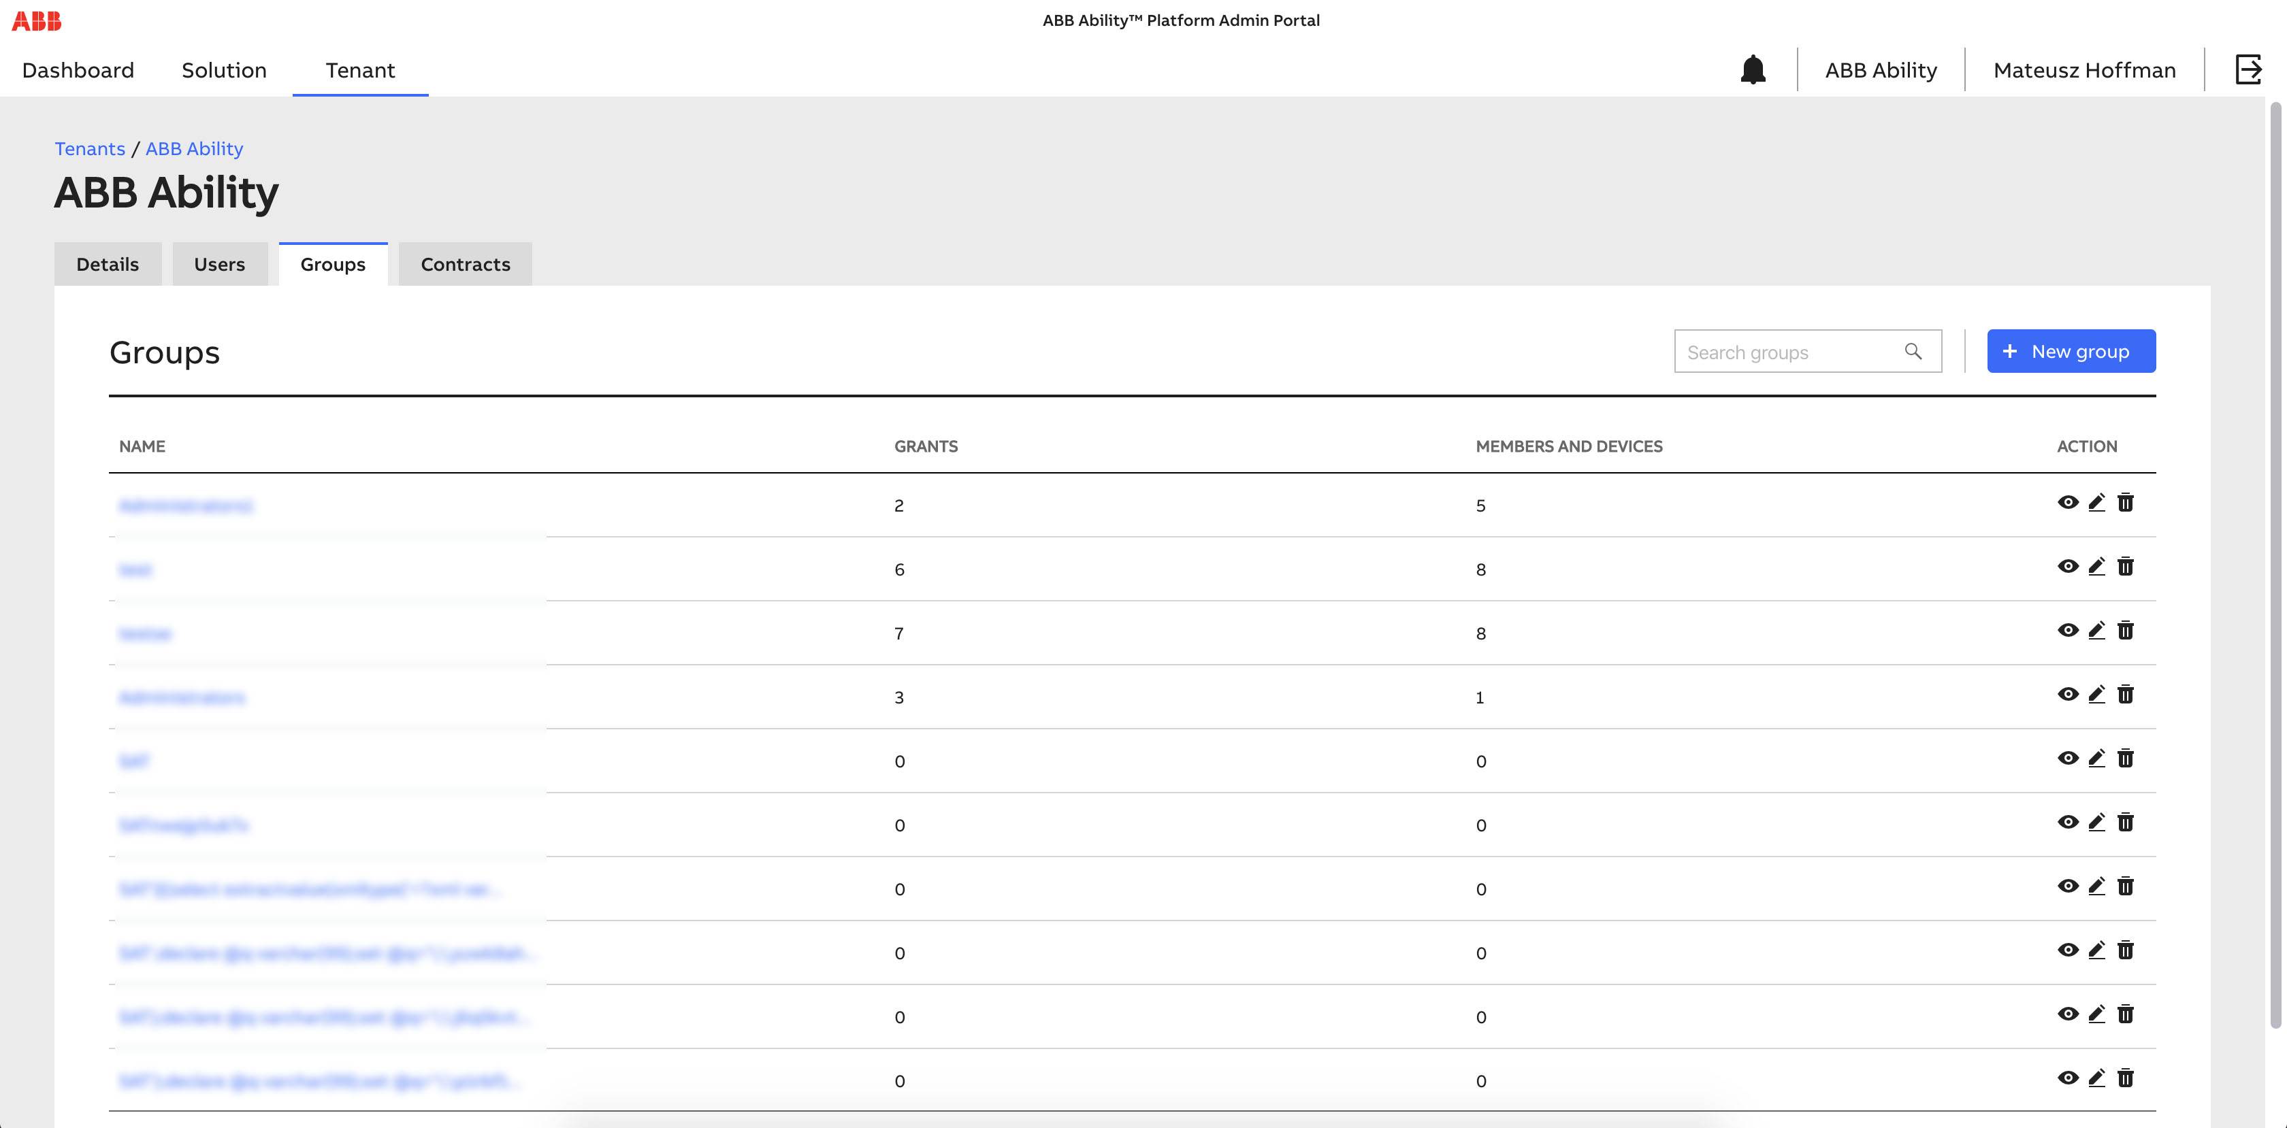
Task: Switch to the Details tab
Action: coord(108,263)
